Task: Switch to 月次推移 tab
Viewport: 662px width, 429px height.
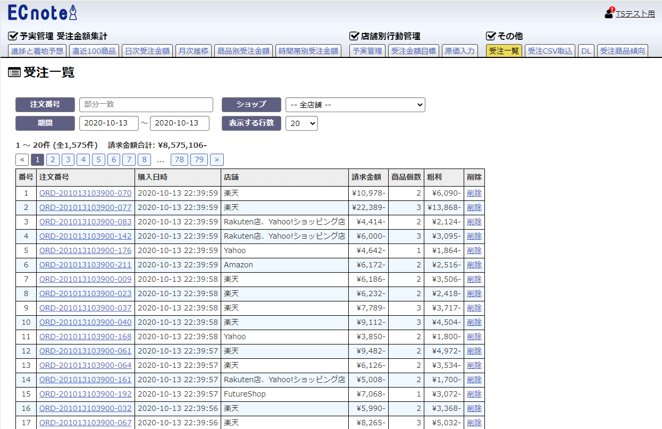Action: (x=194, y=51)
